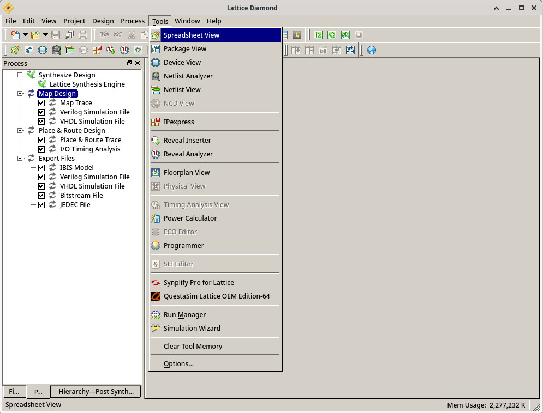Click Clear Tool Memory menu entry
The image size is (543, 413).
(x=216, y=347)
